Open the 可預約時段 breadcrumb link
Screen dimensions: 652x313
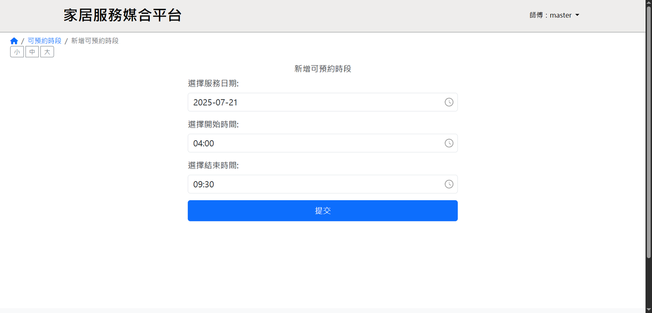pos(44,41)
